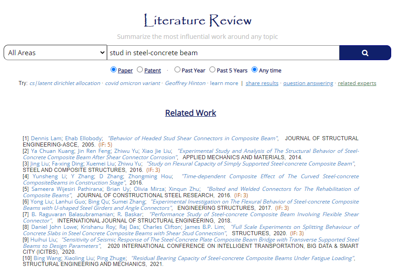Open author Zhongming Hou's page

click(x=150, y=176)
